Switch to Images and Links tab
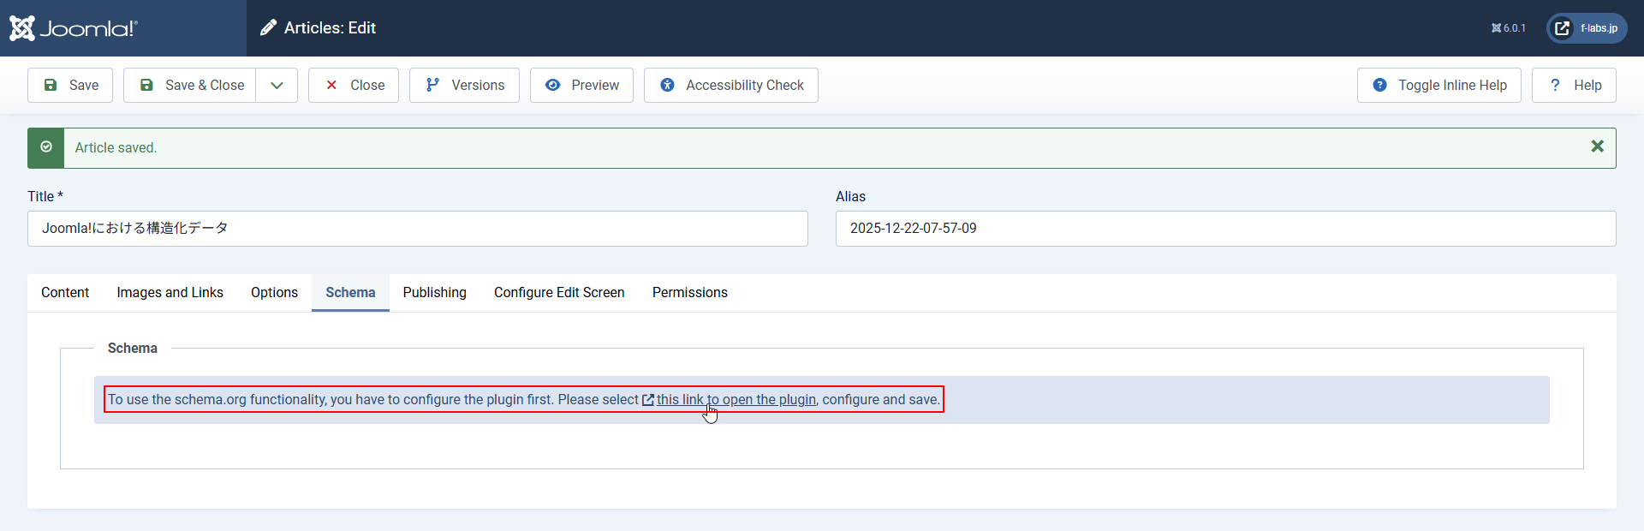The image size is (1644, 531). [170, 293]
